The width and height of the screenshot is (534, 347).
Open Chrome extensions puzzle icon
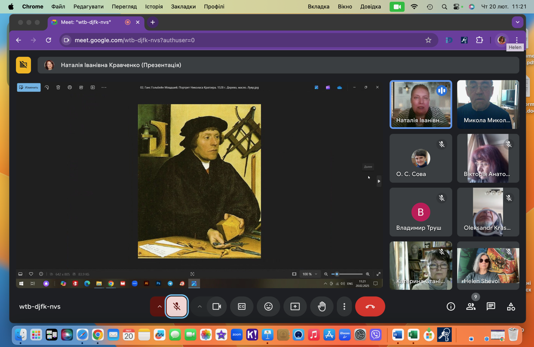point(479,40)
